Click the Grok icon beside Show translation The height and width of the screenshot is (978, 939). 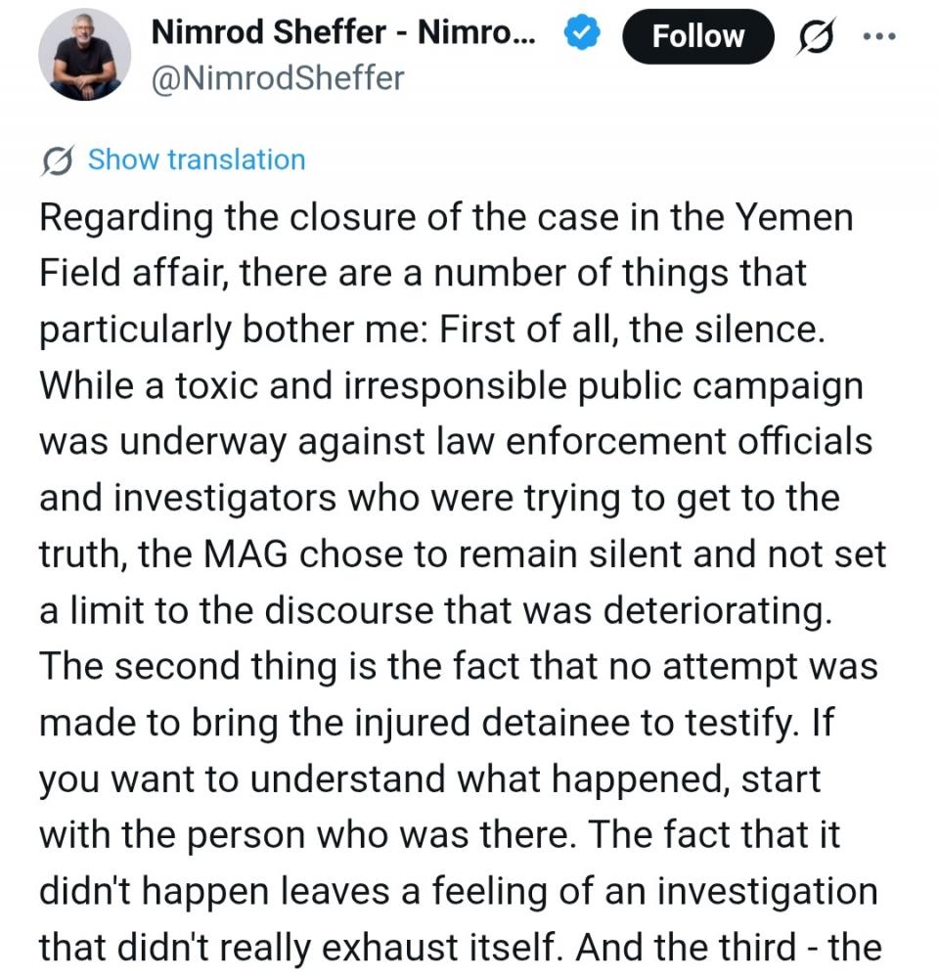59,160
